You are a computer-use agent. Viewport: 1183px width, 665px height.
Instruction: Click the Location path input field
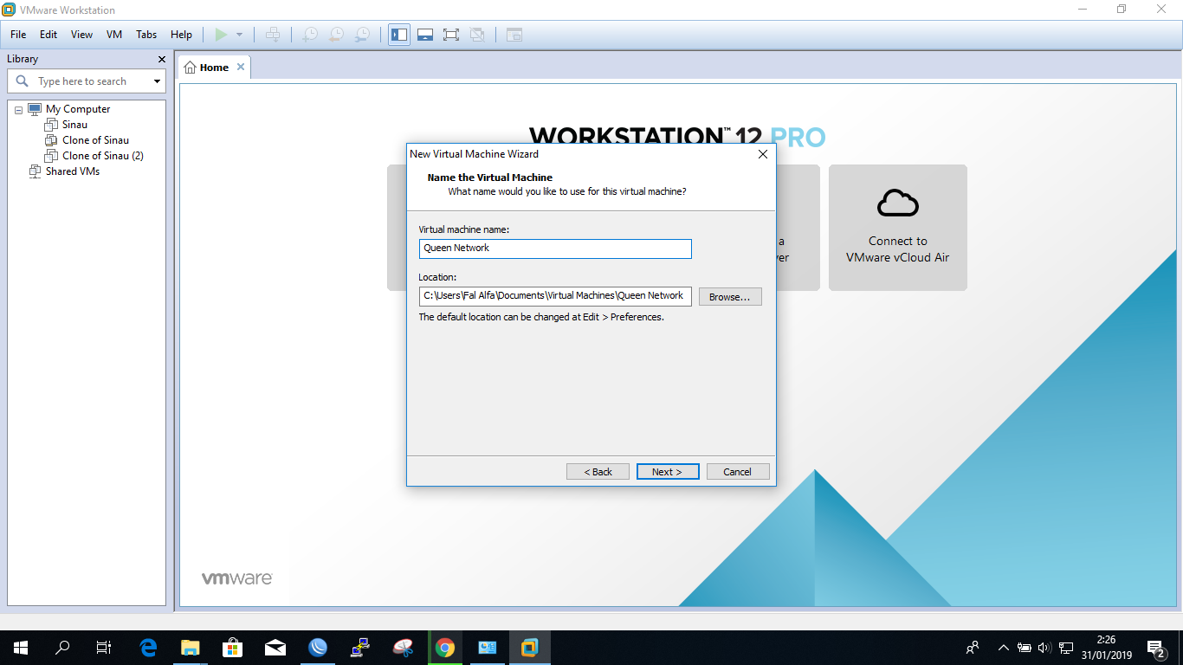555,296
